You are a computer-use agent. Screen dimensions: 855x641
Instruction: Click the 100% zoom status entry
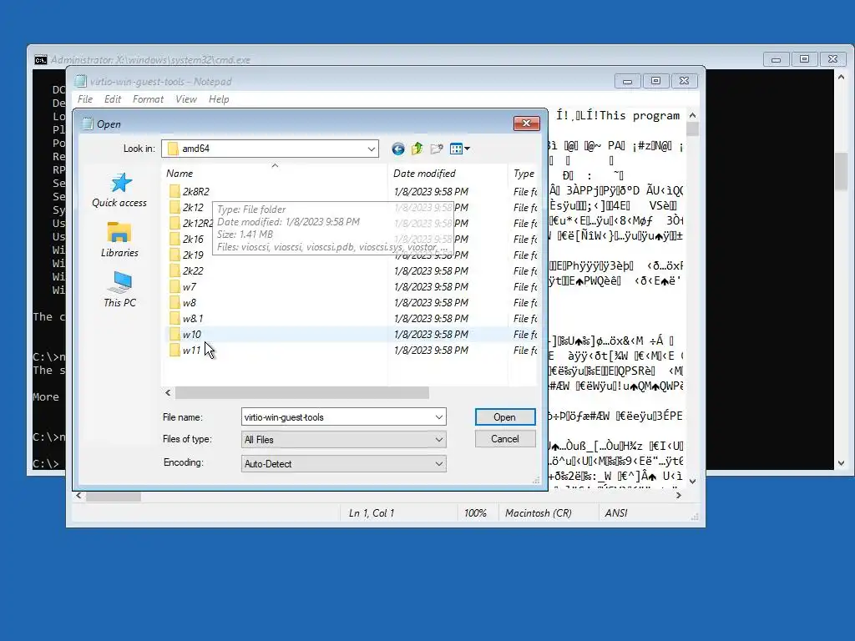pos(475,513)
